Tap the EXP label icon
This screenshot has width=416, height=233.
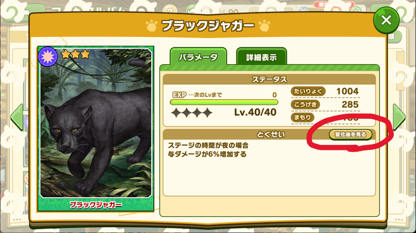tap(179, 95)
